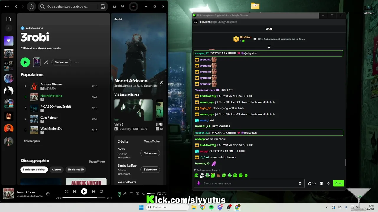
Task: Toggle repeat in the player bar
Action: [x=101, y=191]
